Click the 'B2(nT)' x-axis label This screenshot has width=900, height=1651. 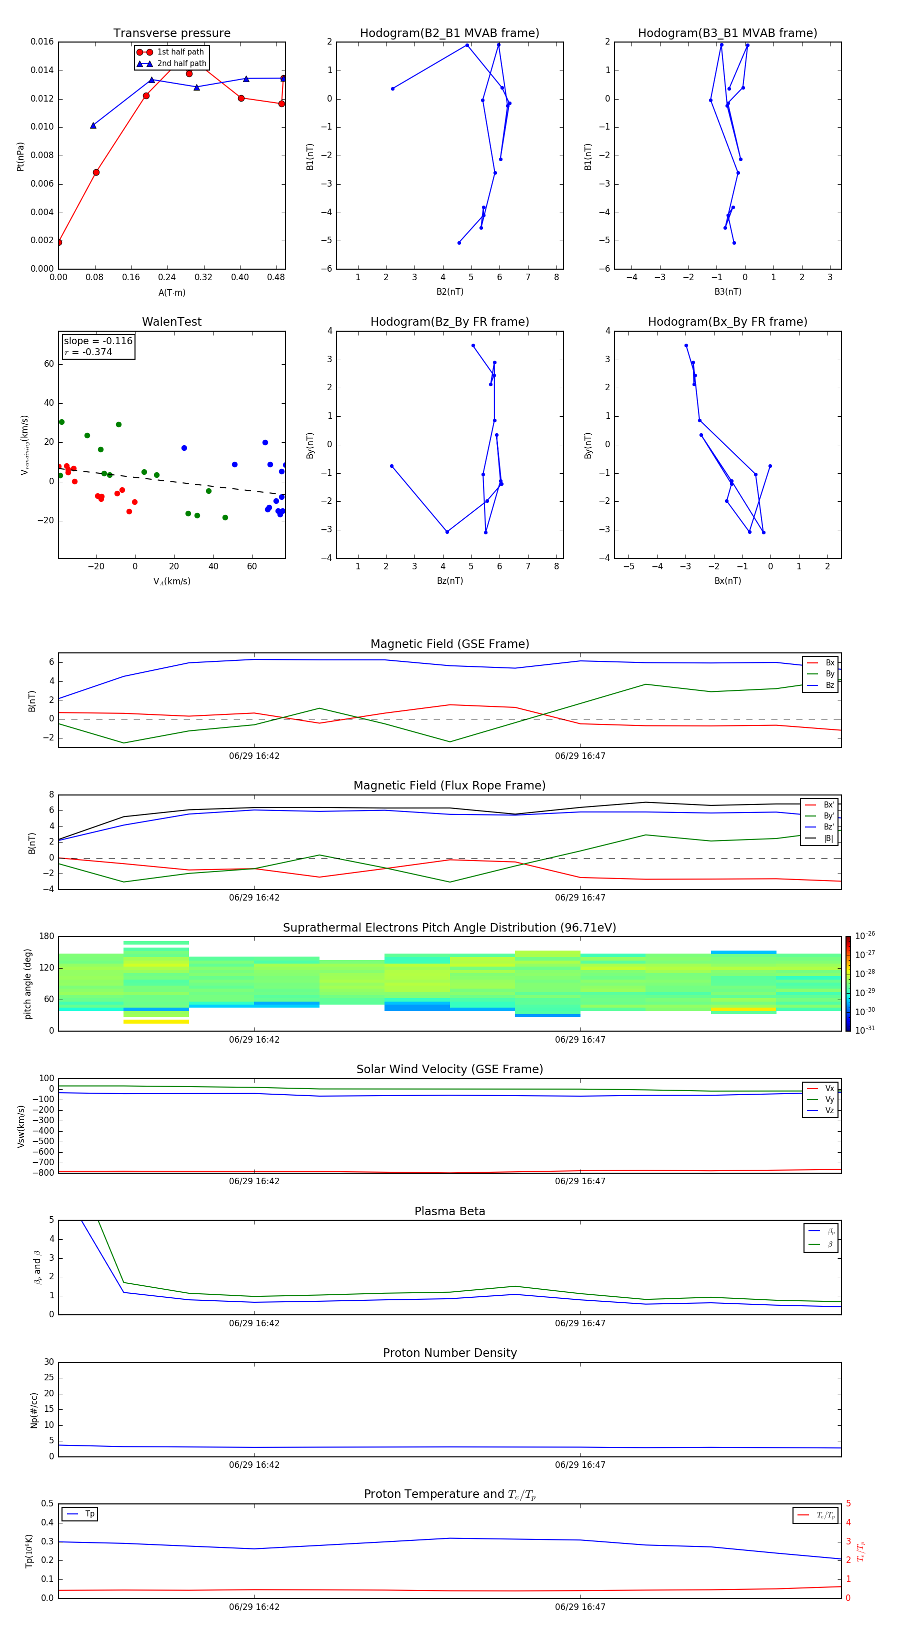449,292
